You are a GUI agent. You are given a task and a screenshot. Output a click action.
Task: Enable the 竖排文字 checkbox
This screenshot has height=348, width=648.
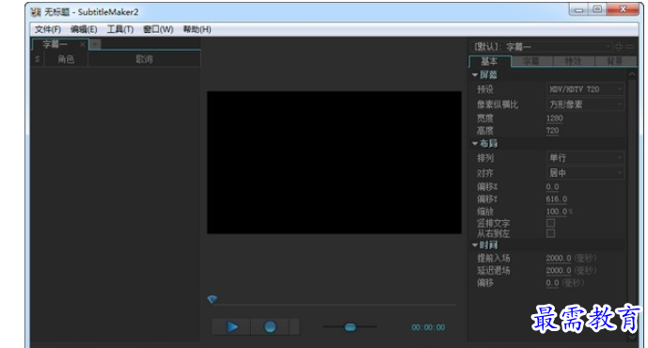point(550,223)
